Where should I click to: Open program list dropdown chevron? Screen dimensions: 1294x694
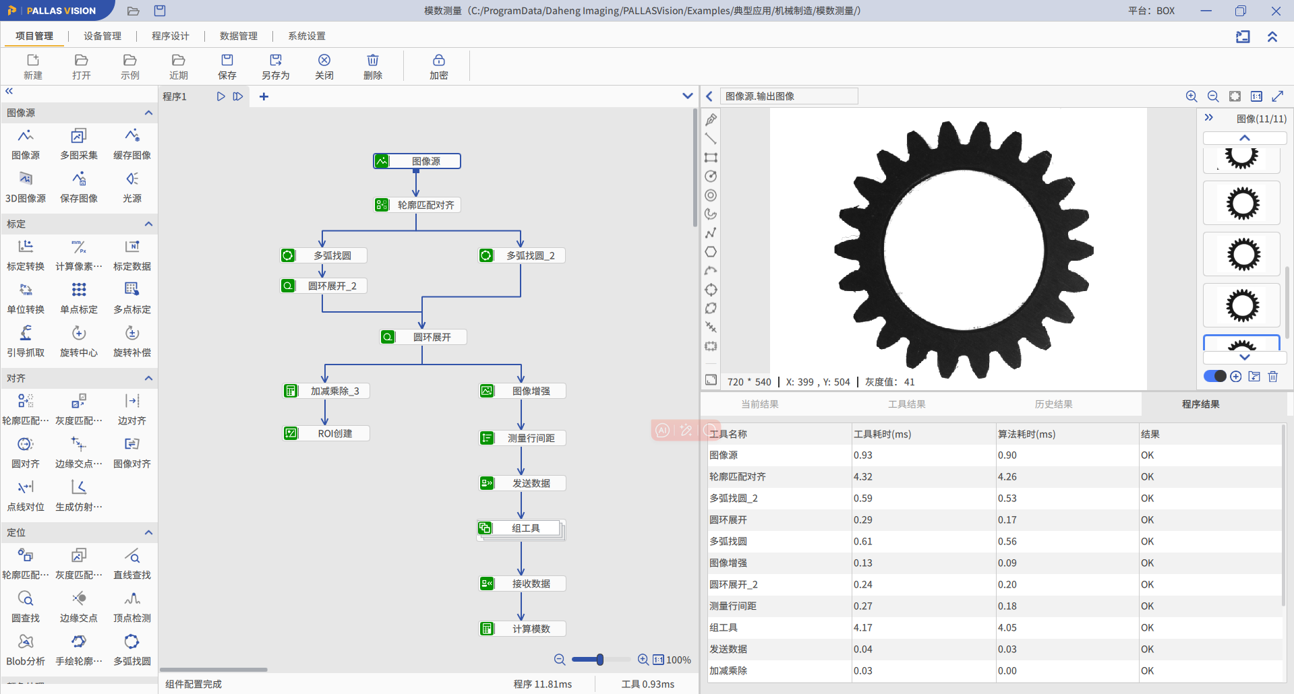click(x=687, y=96)
